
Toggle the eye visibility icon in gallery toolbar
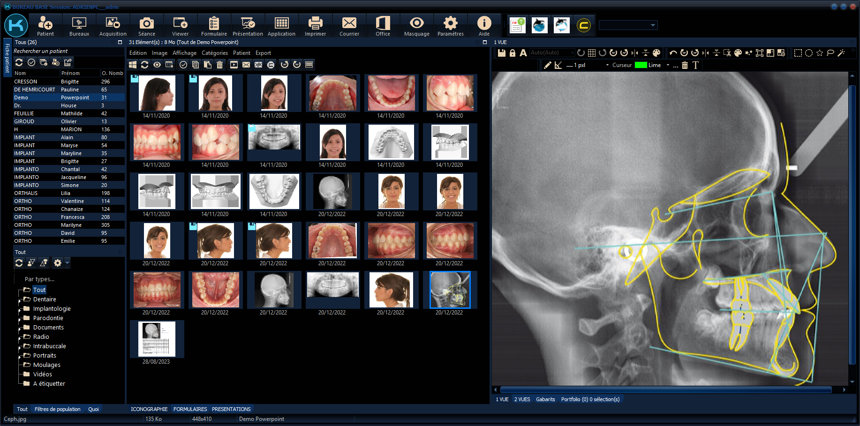(x=157, y=65)
